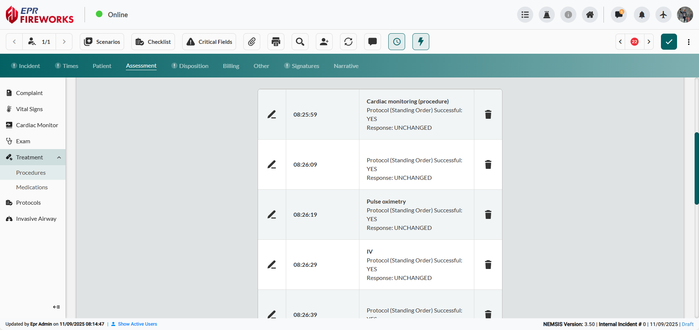Open the home icon in header
This screenshot has height=330, width=699.
590,15
